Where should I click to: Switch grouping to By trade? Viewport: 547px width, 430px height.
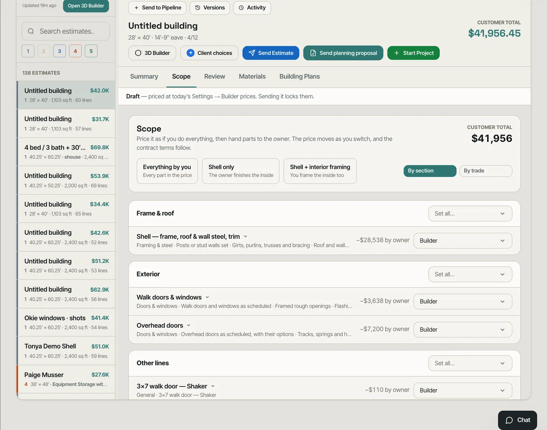(486, 171)
